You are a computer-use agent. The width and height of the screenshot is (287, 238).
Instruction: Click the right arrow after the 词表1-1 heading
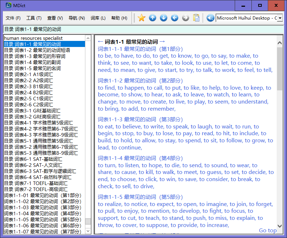(163, 42)
